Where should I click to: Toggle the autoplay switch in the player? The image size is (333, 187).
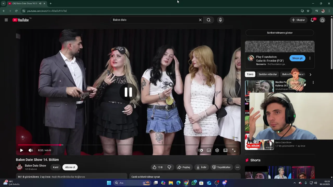201,150
